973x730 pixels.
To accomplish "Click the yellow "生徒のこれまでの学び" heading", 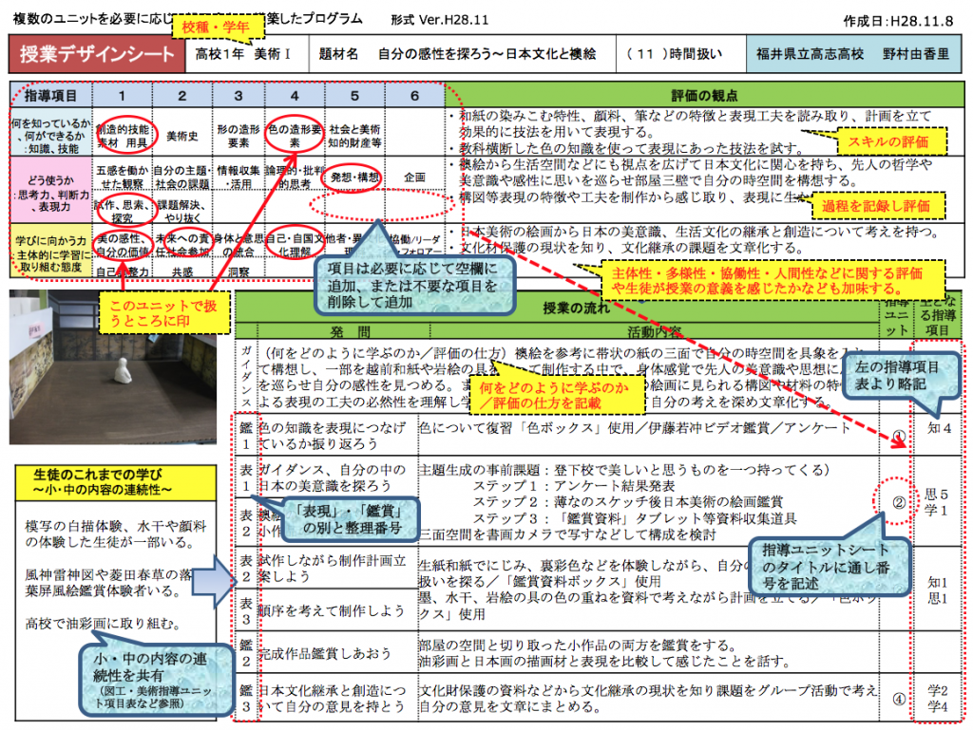I will tap(116, 482).
